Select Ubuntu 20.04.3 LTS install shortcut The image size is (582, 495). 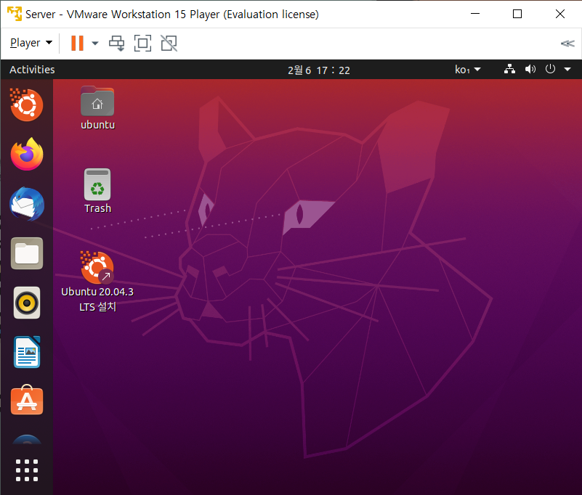coord(97,282)
